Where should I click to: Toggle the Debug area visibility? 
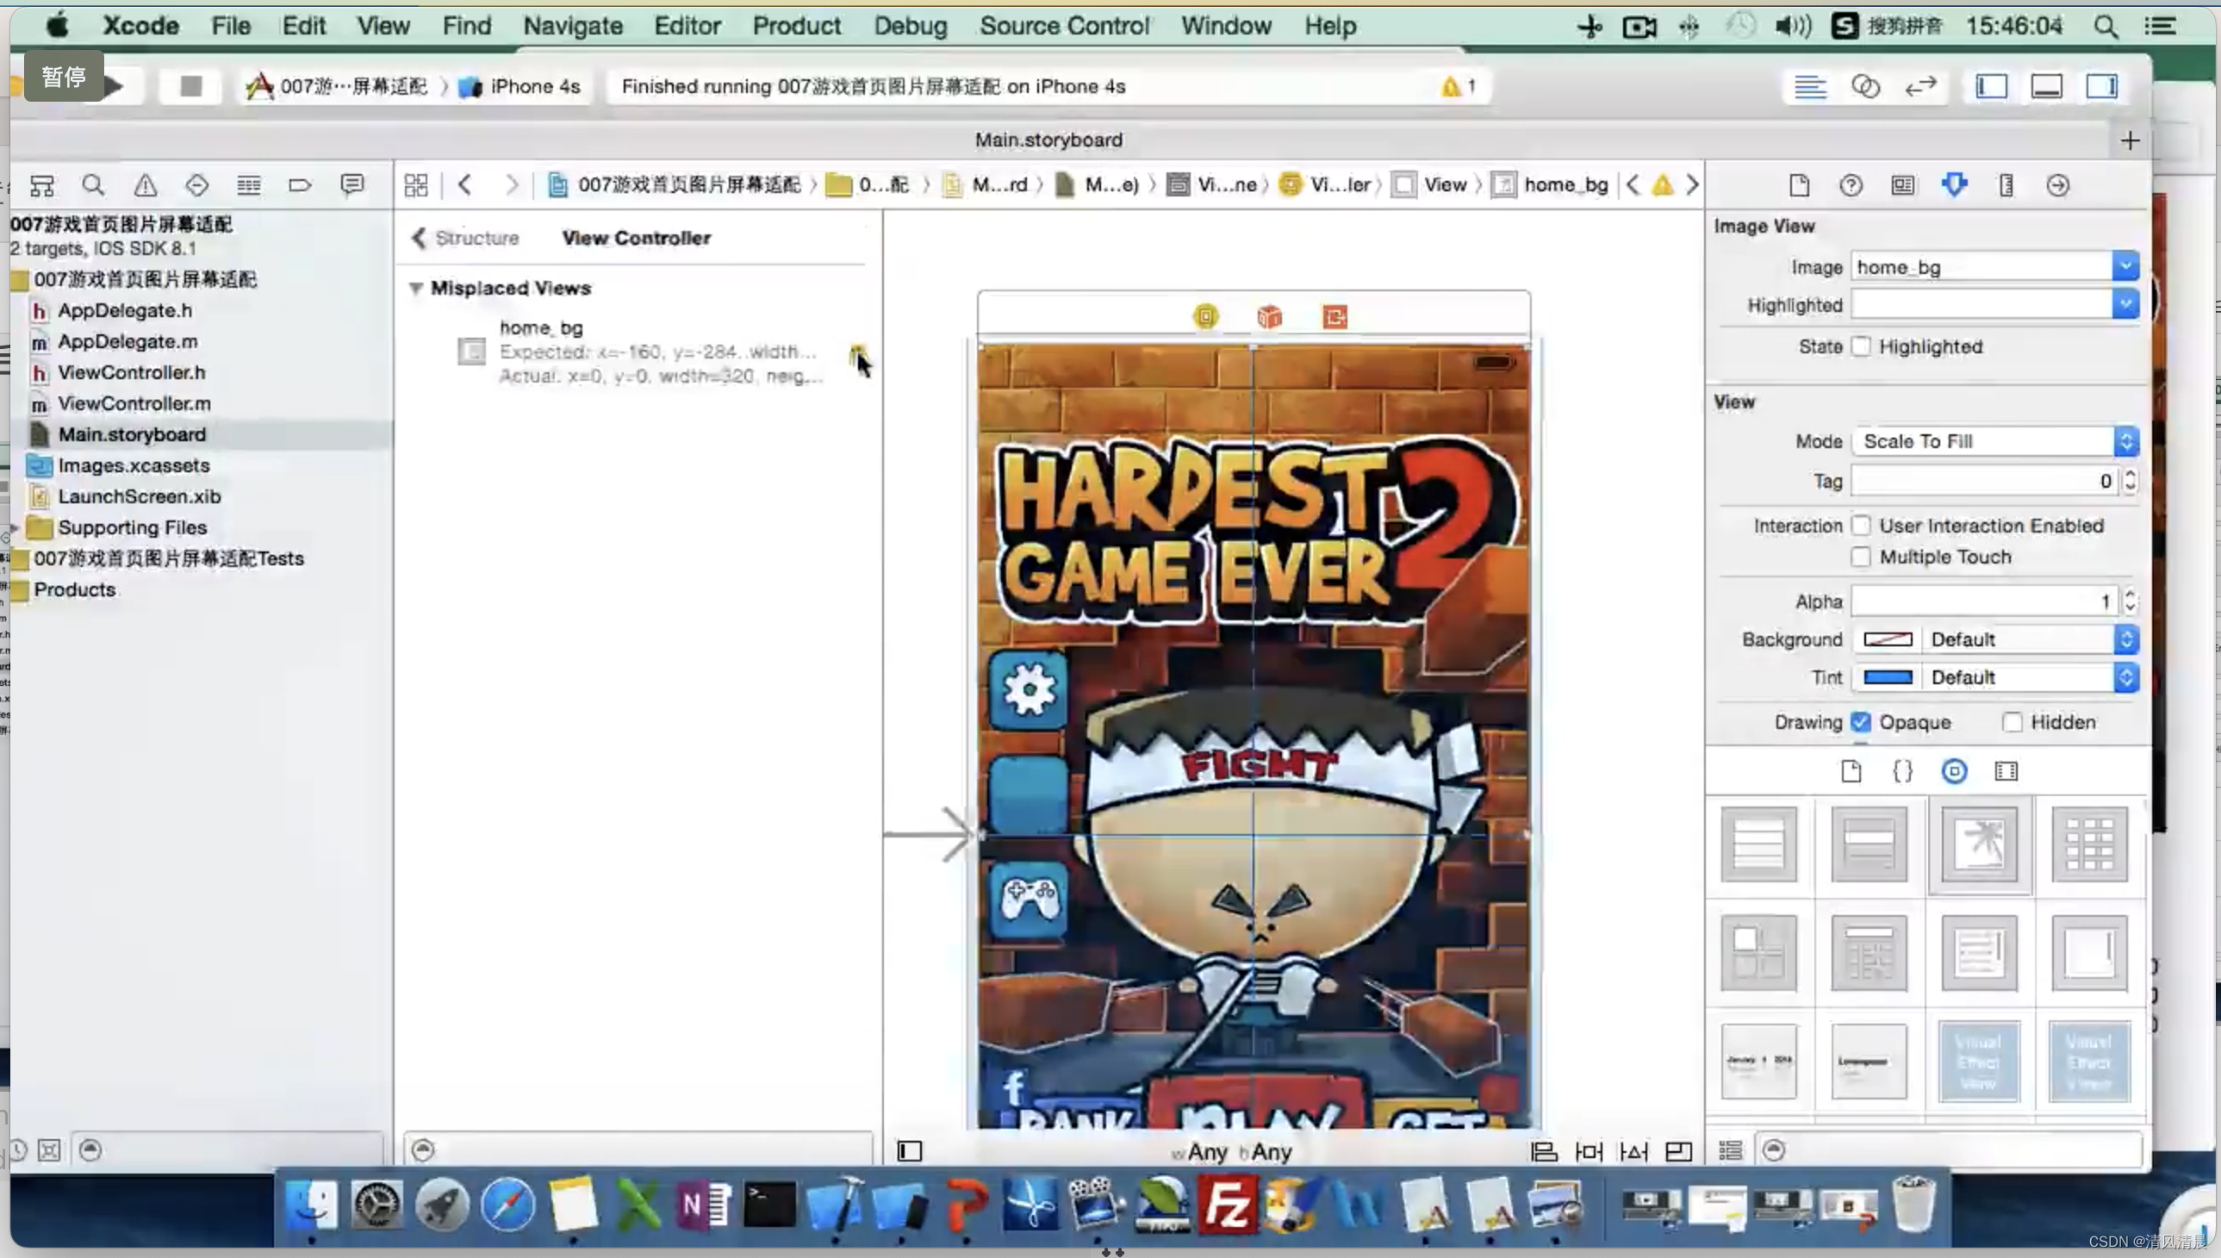point(2046,86)
